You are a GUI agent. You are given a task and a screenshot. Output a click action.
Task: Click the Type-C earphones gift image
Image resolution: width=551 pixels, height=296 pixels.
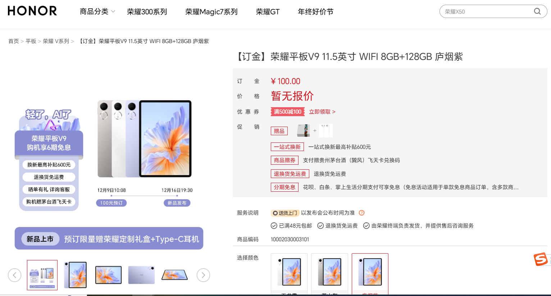pyautogui.click(x=325, y=131)
